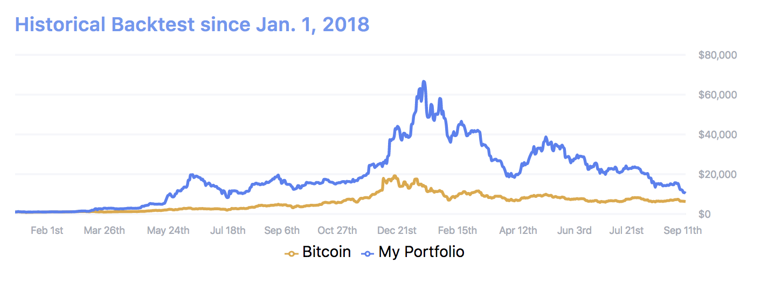Click the blue portfolio line's highest peak
Screen dimensions: 761x285
tap(424, 82)
